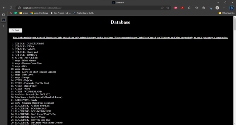
Task: Click the localhost address bar URL
Action: pos(42,8)
